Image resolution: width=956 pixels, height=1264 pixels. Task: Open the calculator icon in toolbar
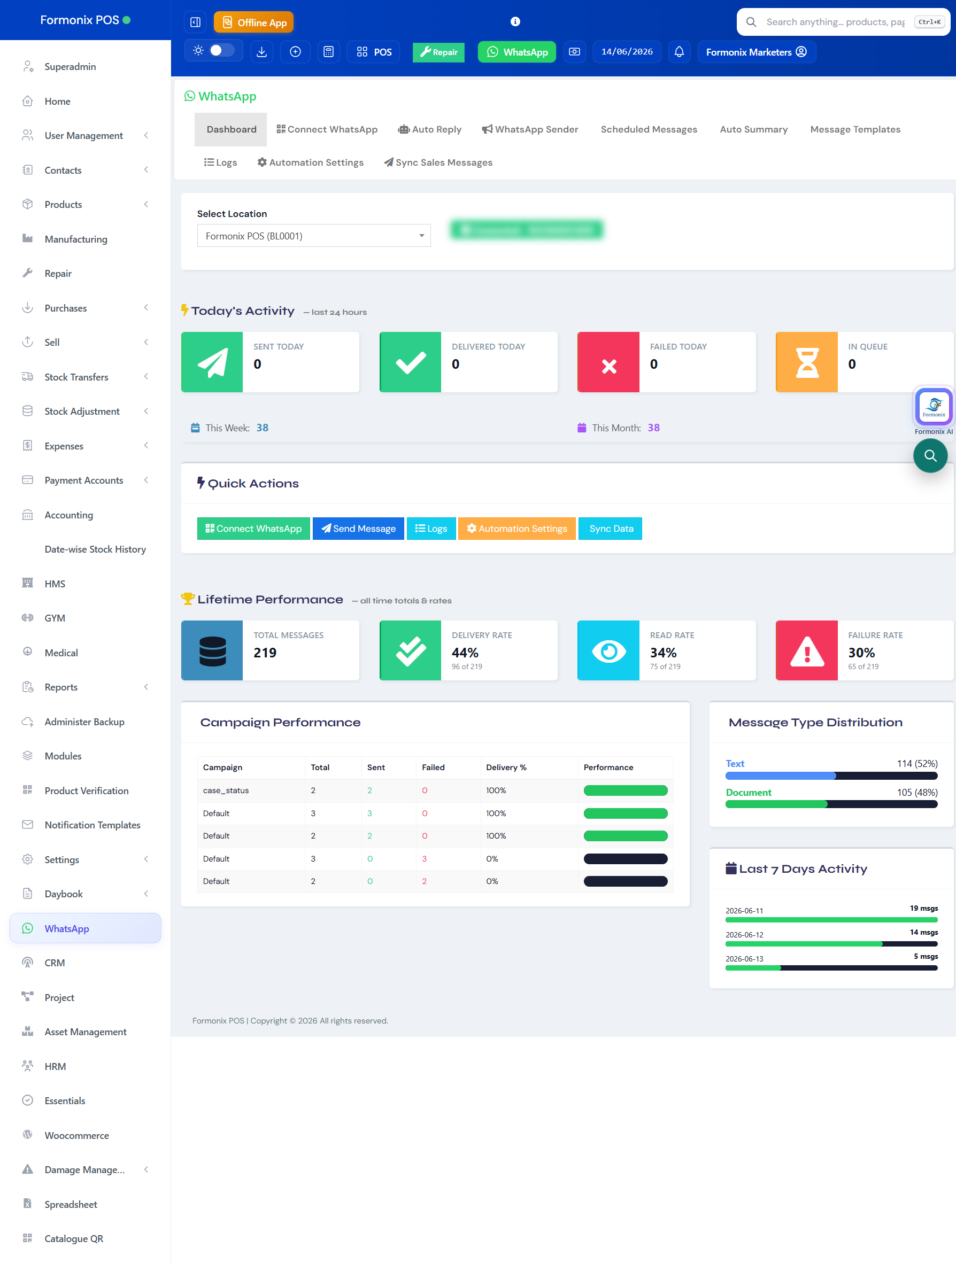[x=329, y=52]
